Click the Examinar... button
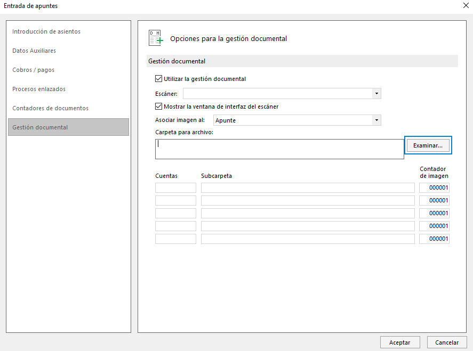This screenshot has height=351, width=473. click(428, 145)
